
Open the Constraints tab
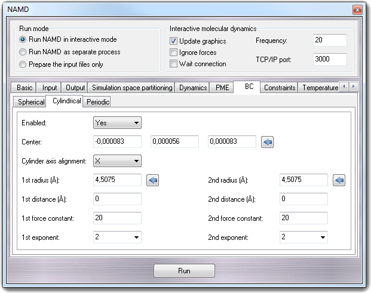(279, 88)
